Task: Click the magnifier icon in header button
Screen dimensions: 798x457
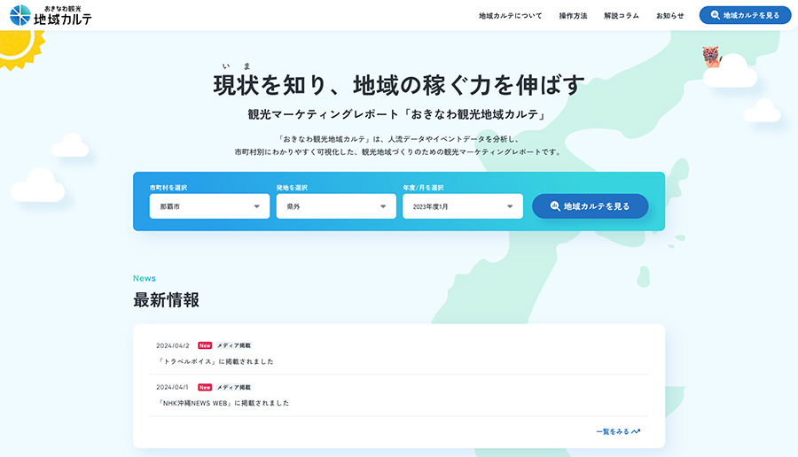Action: 715,15
